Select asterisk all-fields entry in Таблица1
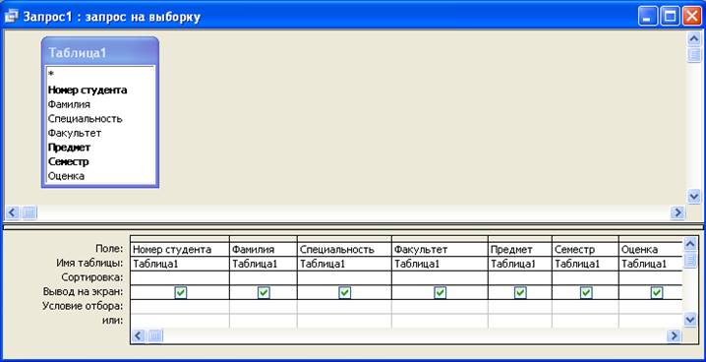 (x=51, y=75)
